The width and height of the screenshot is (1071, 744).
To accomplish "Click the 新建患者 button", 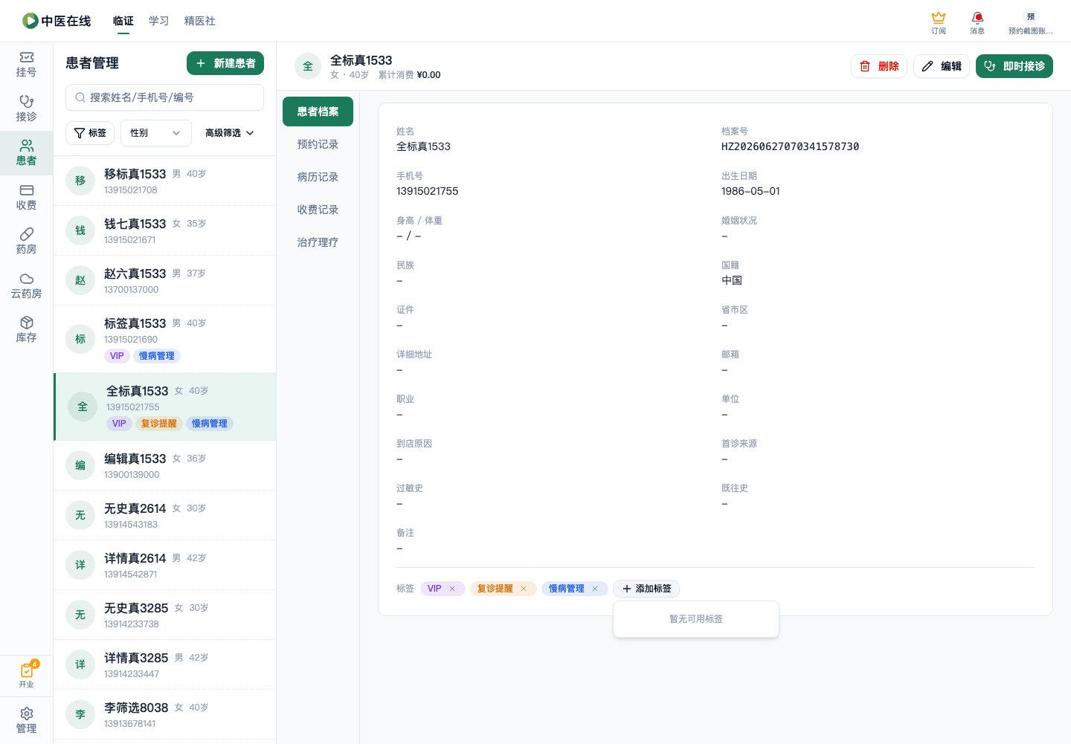I will pos(225,63).
